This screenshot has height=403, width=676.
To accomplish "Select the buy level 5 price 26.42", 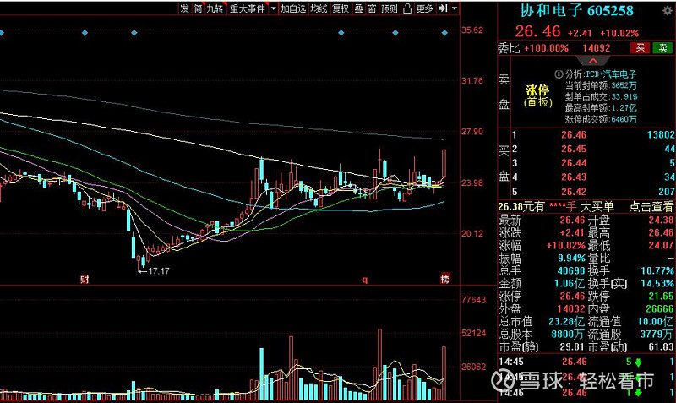I will pos(574,192).
